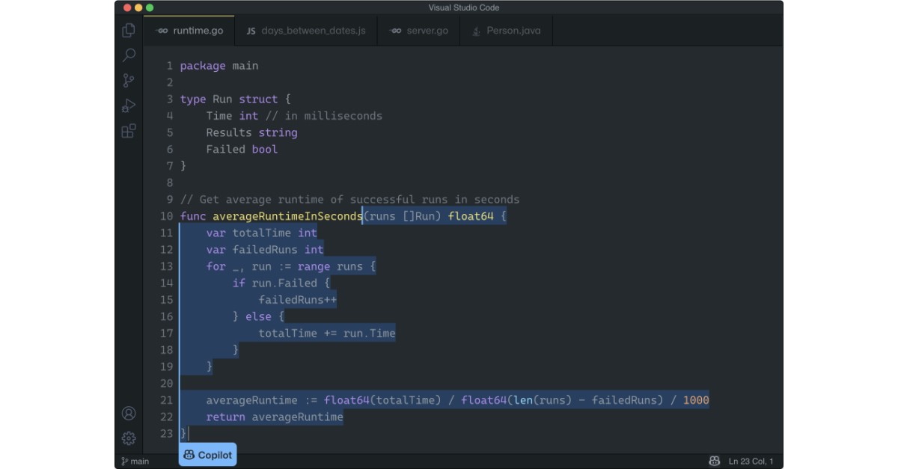
Task: Click the comment about average runtime on line 9
Action: point(349,200)
